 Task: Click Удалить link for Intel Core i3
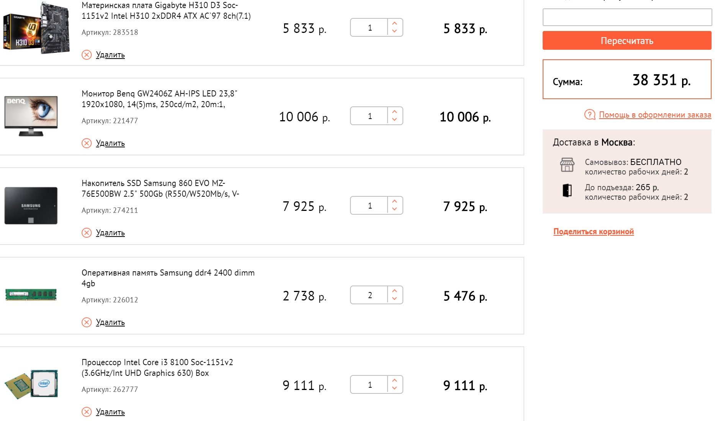110,412
